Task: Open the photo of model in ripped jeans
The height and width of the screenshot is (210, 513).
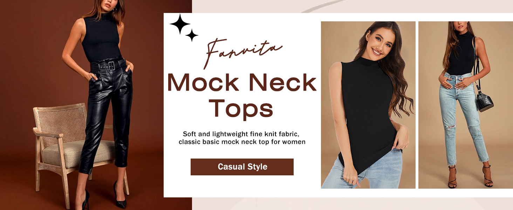Action: tap(465, 105)
